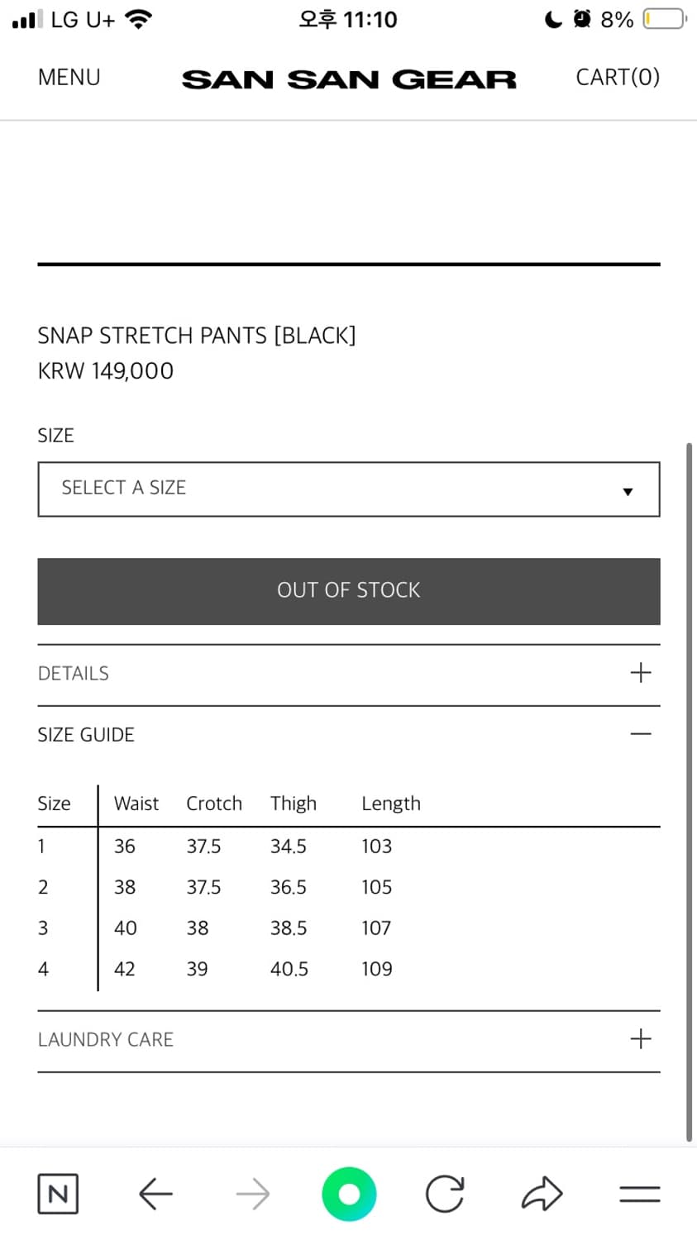Image resolution: width=697 pixels, height=1240 pixels.
Task: Open the MENU navigation
Action: (69, 77)
